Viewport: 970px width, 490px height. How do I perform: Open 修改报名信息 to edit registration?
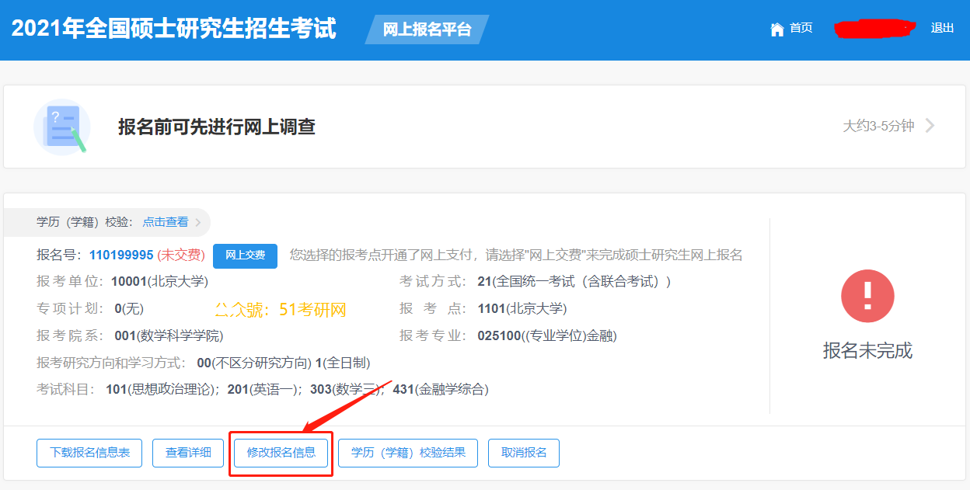[280, 453]
